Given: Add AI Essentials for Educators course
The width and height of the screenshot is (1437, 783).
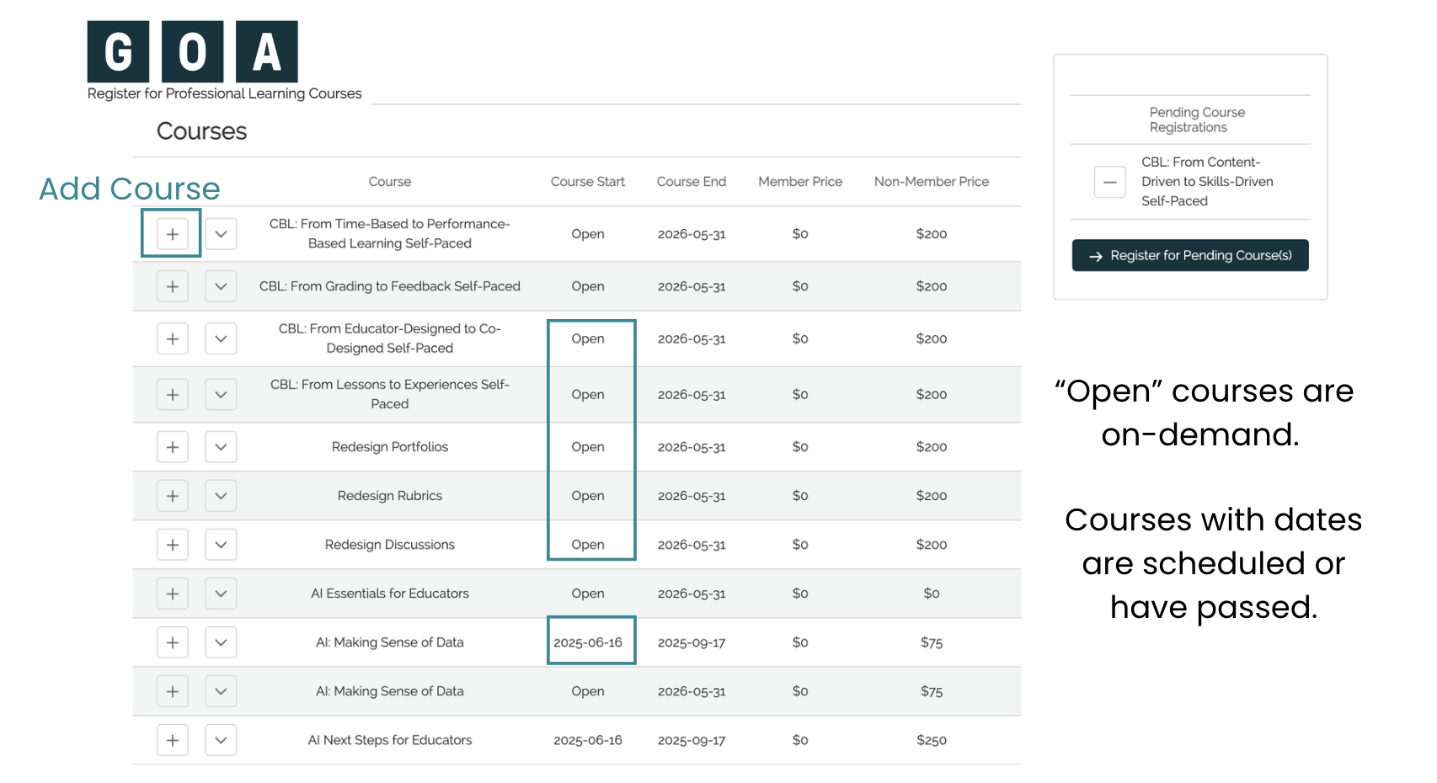Looking at the screenshot, I should point(172,594).
